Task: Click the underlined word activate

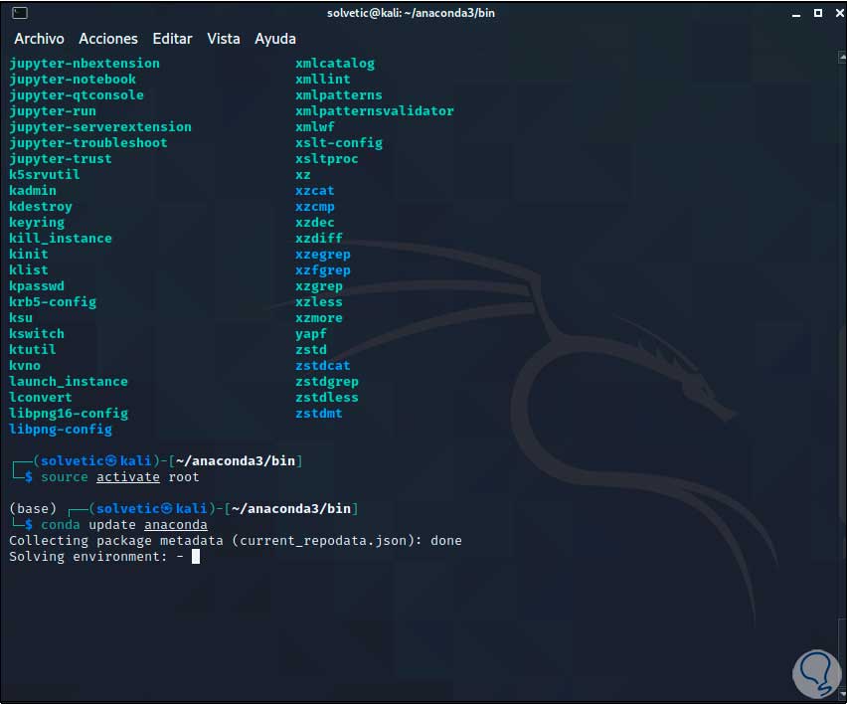Action: [128, 477]
